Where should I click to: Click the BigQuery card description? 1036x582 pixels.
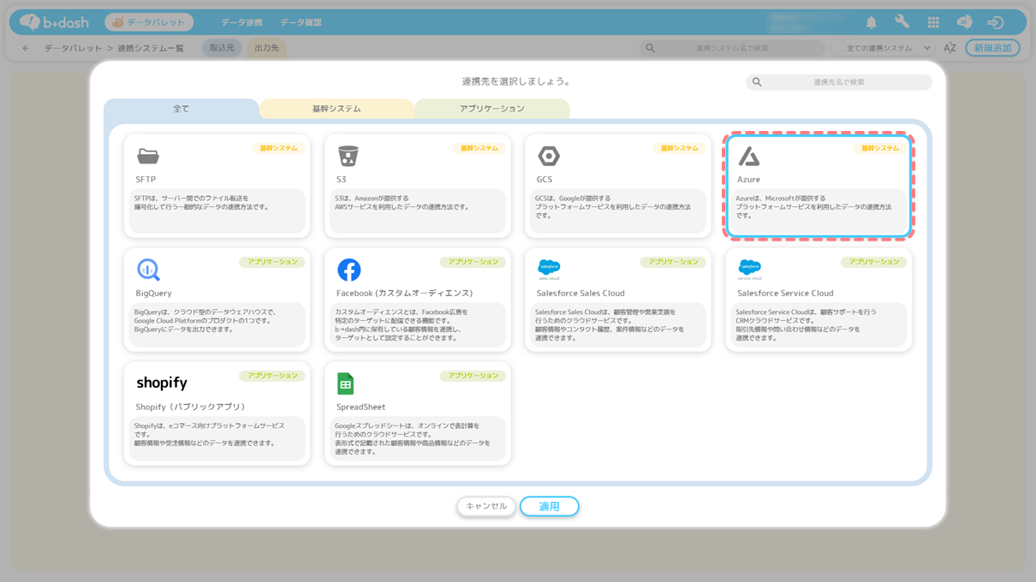coord(217,324)
